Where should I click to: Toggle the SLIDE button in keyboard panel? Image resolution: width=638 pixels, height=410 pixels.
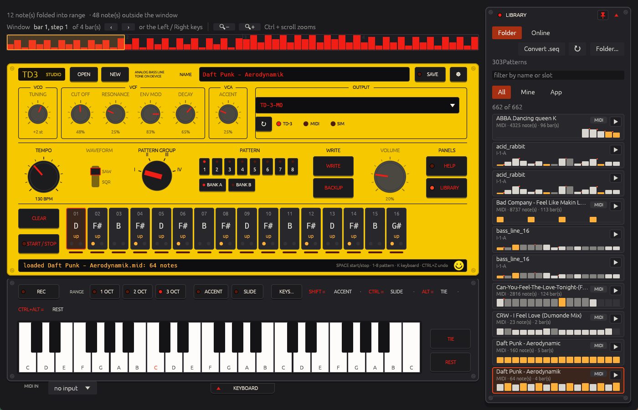point(247,292)
